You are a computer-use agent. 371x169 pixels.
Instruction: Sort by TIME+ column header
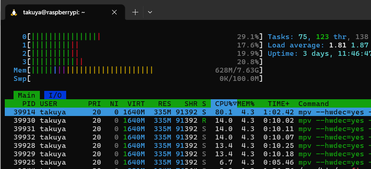point(279,104)
